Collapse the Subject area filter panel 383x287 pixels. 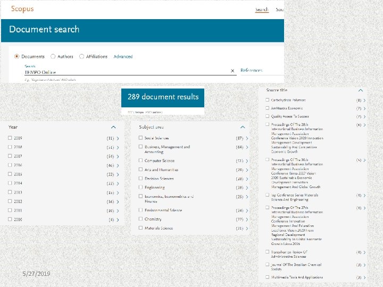tap(243, 127)
